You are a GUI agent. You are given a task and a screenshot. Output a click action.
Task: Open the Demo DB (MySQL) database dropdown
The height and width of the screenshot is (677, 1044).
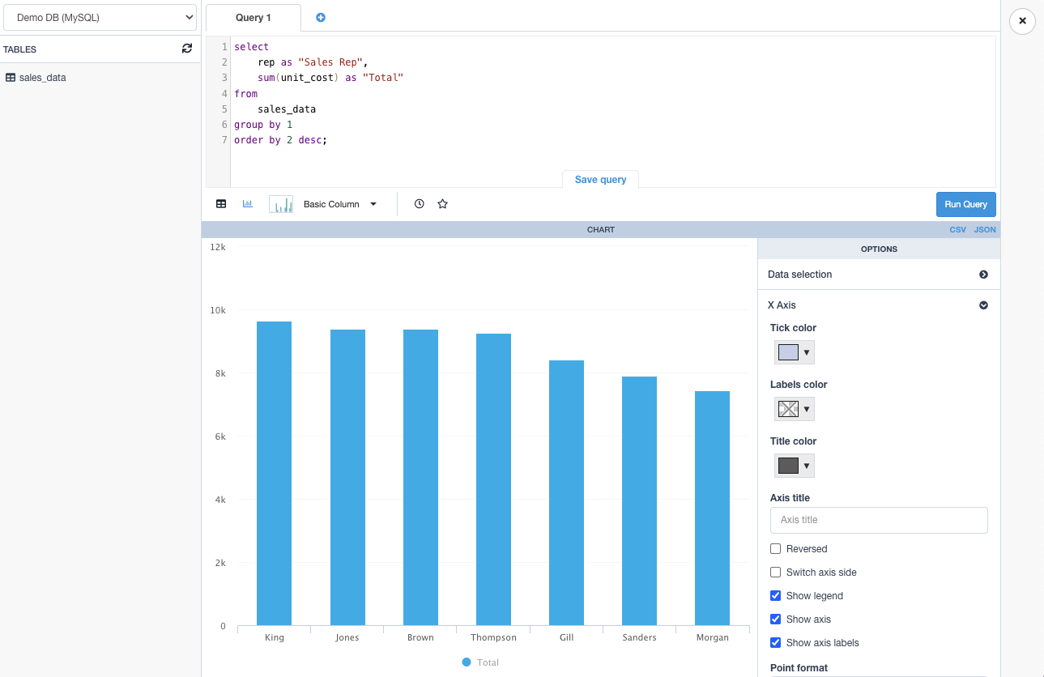click(100, 17)
